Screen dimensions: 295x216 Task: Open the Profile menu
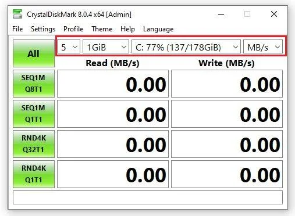[x=73, y=29]
